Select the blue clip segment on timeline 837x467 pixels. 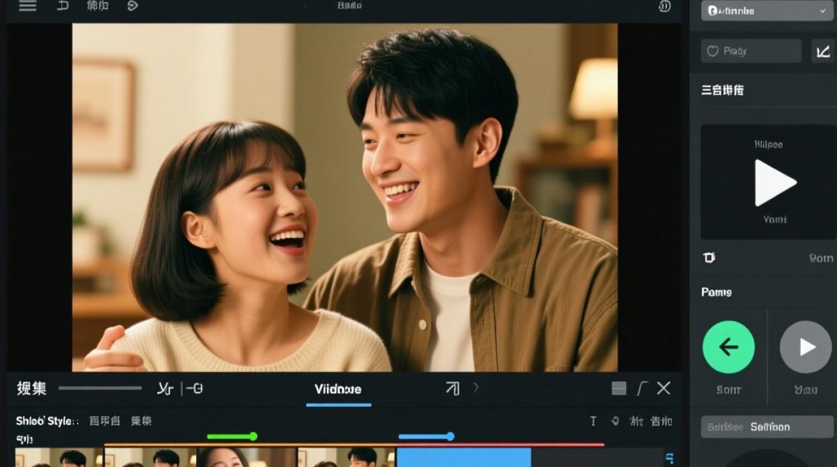click(464, 457)
